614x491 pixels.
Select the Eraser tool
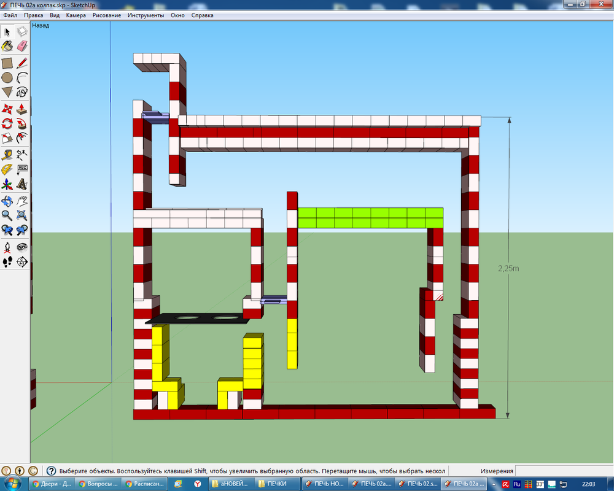20,45
